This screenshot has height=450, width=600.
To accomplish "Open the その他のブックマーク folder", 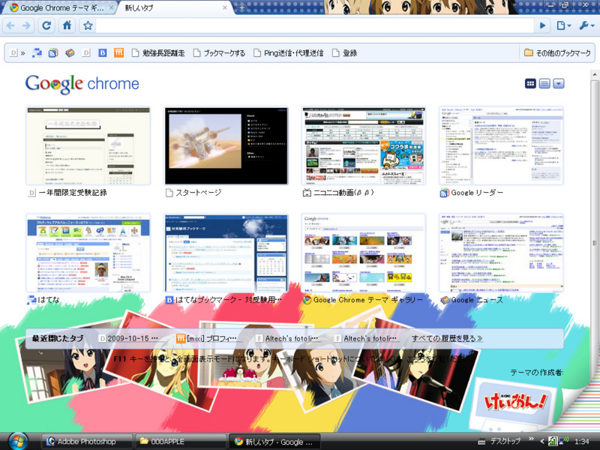I will pos(557,52).
